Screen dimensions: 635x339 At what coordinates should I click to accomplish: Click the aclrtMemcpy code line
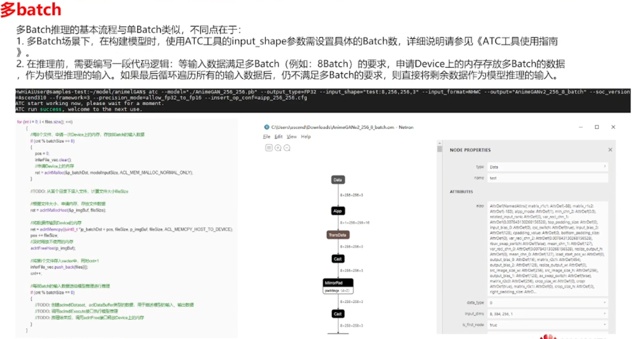131,229
